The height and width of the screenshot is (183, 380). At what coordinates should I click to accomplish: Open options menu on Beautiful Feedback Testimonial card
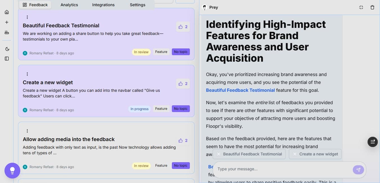click(27, 17)
